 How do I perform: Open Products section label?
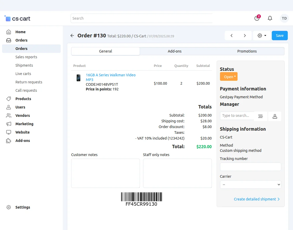coord(23,99)
